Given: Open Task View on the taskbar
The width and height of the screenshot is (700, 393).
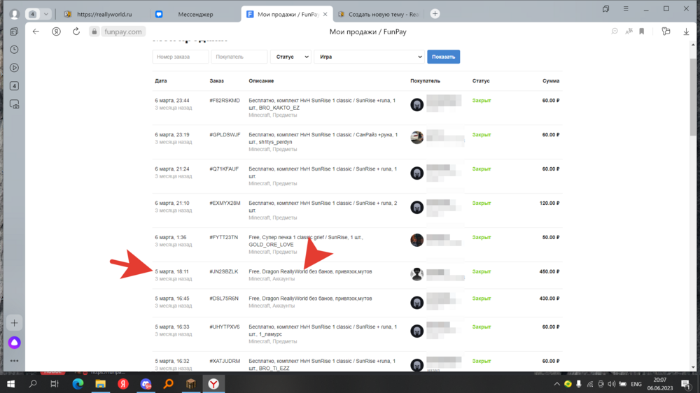Looking at the screenshot, I should click(x=55, y=384).
